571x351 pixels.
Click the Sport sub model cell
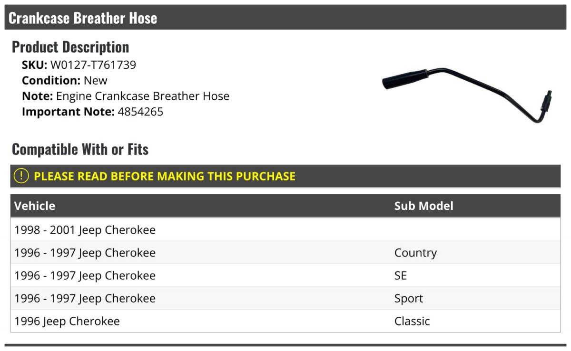tap(409, 299)
